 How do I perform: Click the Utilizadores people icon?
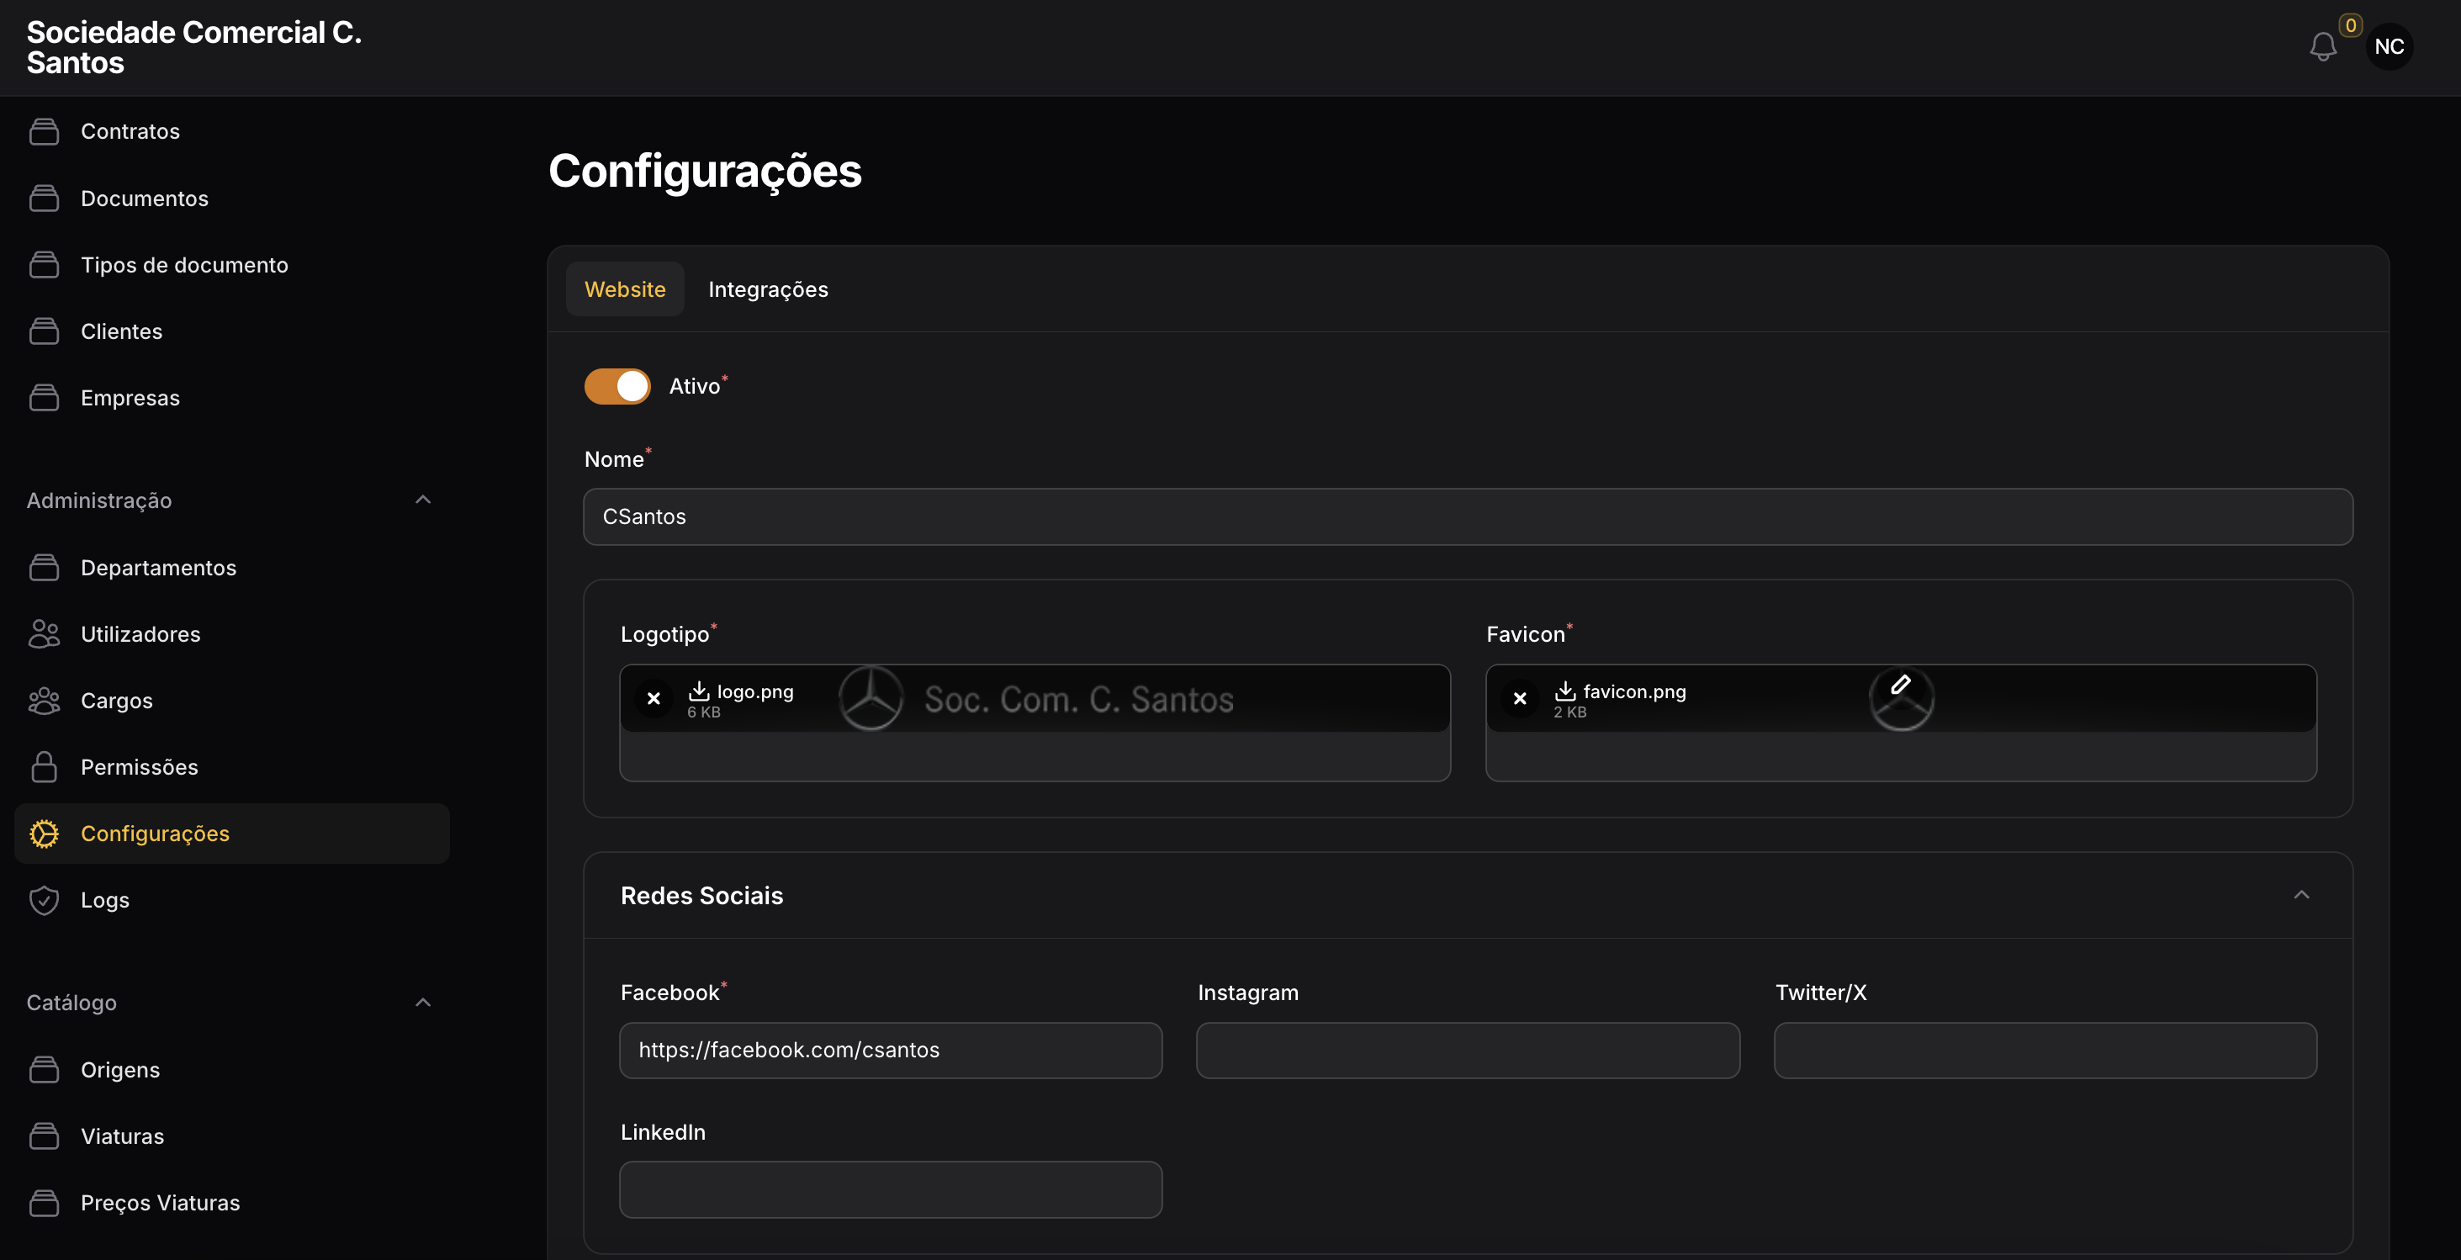click(44, 633)
